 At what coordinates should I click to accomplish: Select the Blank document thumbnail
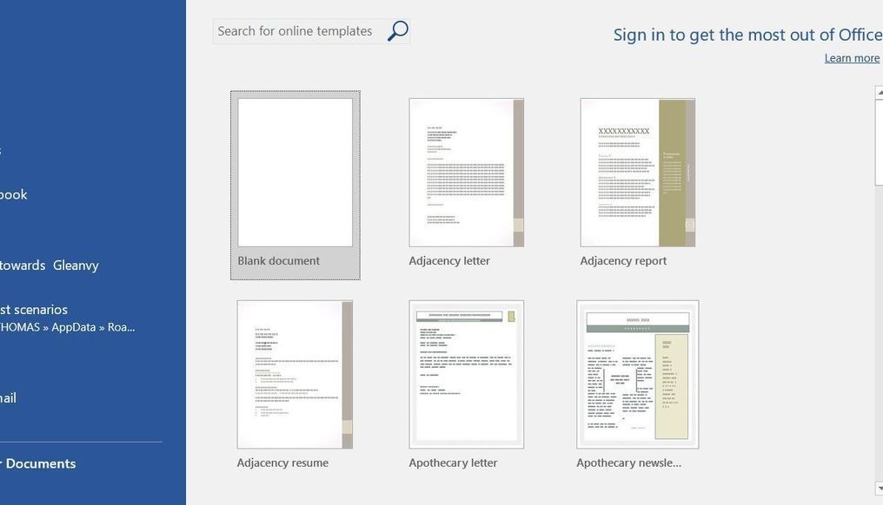point(295,172)
